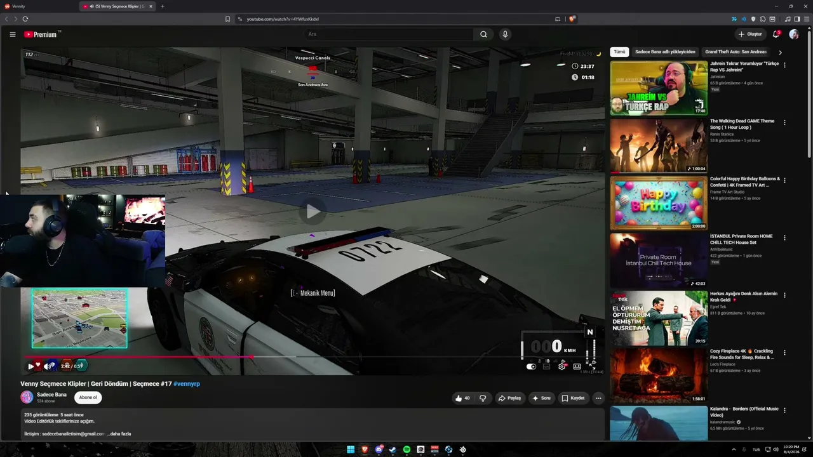This screenshot has width=813, height=457.
Task: Reload the current page
Action: tap(25, 19)
